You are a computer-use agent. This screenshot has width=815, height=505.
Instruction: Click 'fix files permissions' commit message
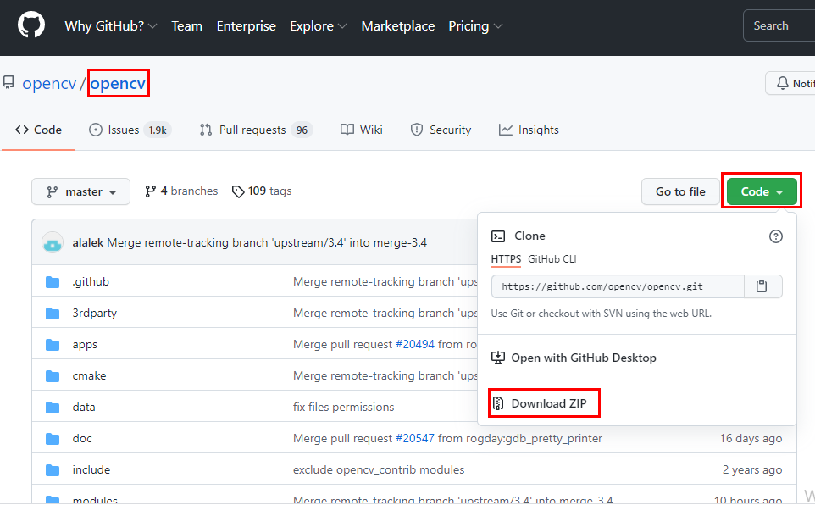click(x=344, y=408)
